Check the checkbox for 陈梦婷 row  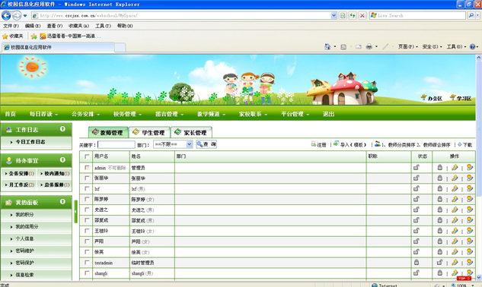click(87, 199)
